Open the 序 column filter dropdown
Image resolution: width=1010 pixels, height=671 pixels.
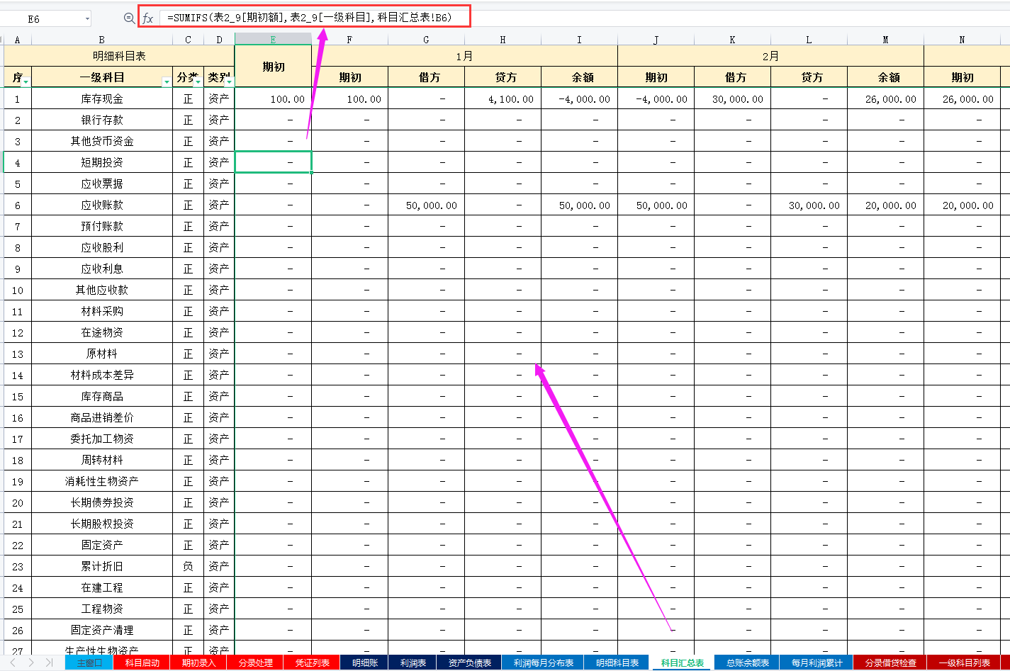26,82
